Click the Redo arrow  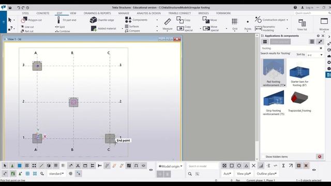[23, 8]
